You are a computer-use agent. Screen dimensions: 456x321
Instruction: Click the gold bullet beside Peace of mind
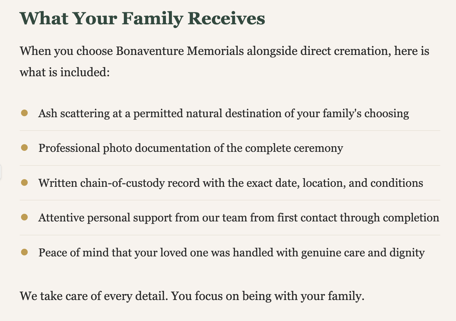pyautogui.click(x=24, y=252)
